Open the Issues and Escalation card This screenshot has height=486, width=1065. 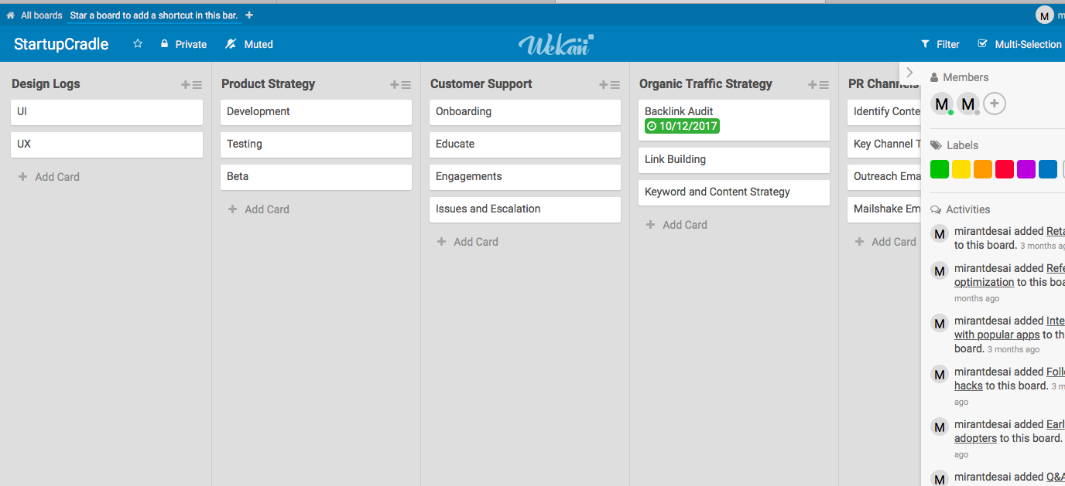coord(525,209)
